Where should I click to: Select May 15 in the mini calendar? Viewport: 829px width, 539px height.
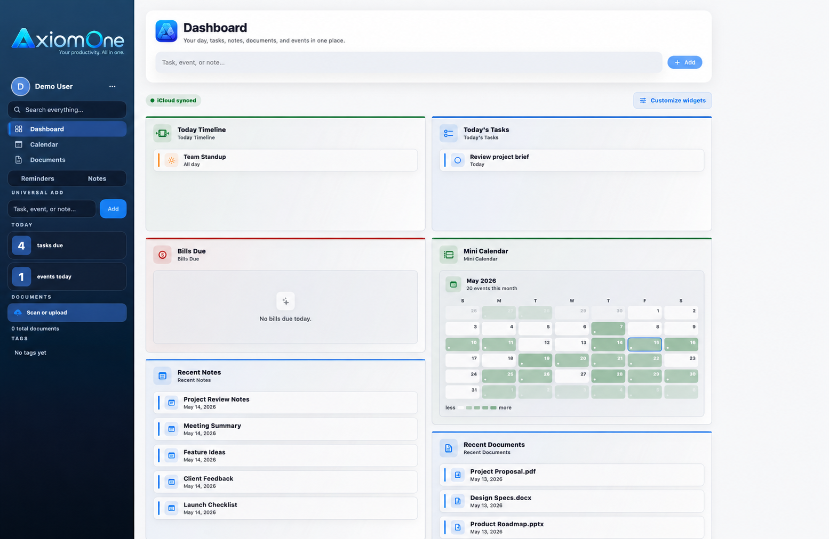pos(644,344)
